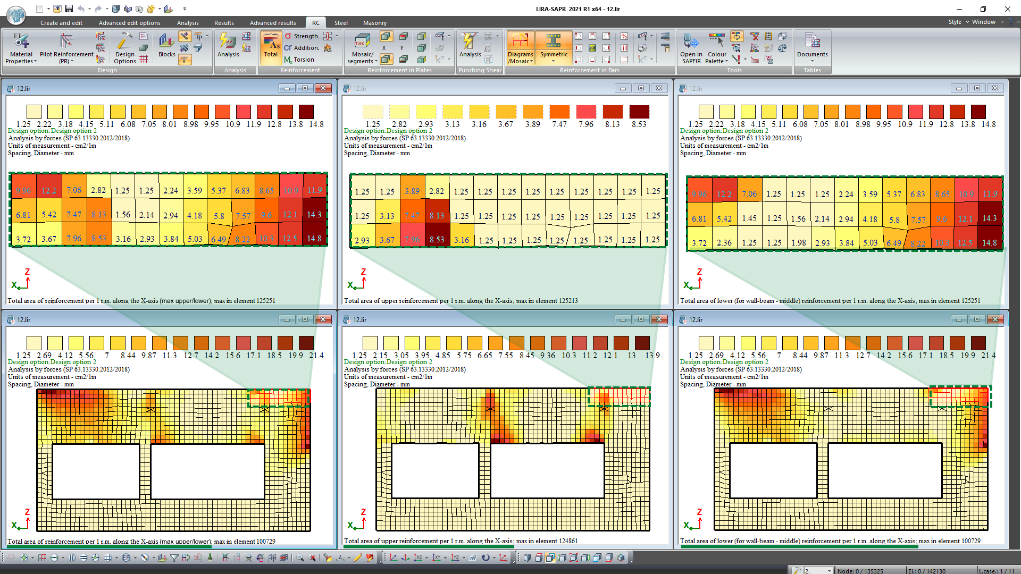Click the Design Options hammer icon
Screen dimensions: 1021x574
(125, 41)
